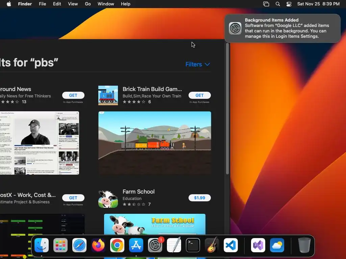Image resolution: width=346 pixels, height=259 pixels.
Task: Open the Go menu
Action: click(x=88, y=4)
